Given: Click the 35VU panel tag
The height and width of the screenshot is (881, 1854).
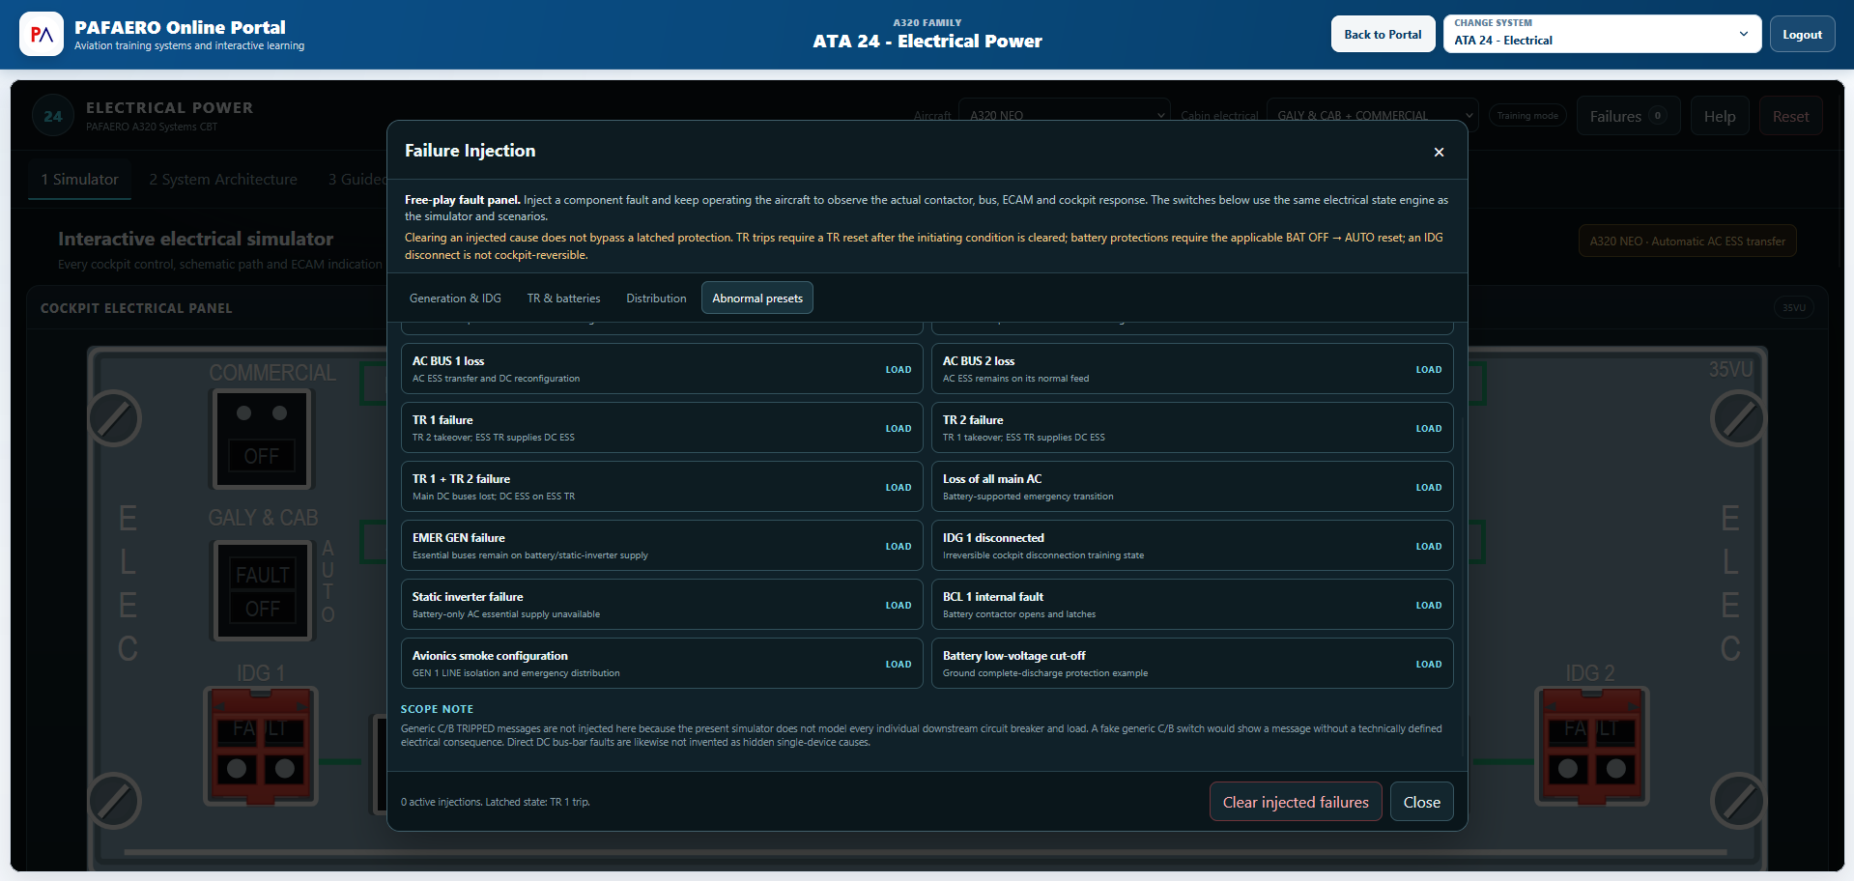Looking at the screenshot, I should coord(1794,308).
